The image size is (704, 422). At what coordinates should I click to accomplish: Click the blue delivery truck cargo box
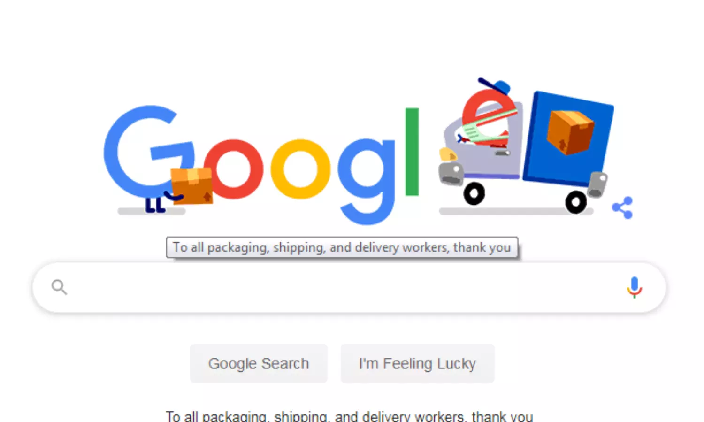[568, 138]
